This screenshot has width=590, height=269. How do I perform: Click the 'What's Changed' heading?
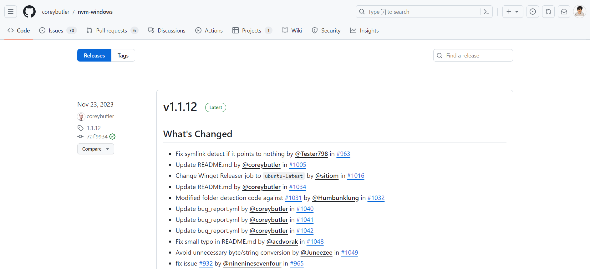tap(198, 134)
